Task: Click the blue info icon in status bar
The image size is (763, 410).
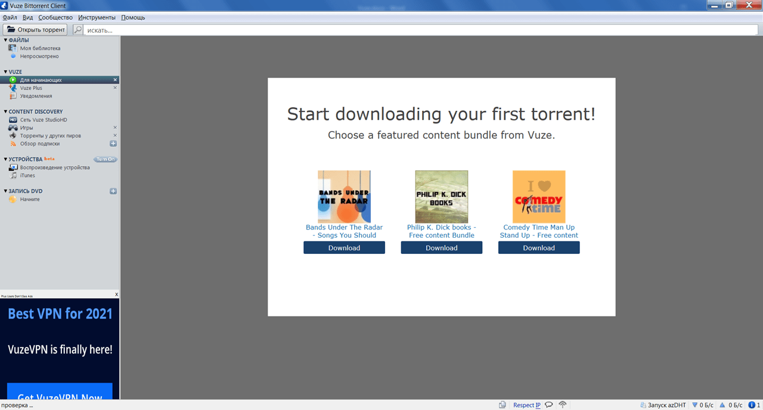Action: (751, 405)
